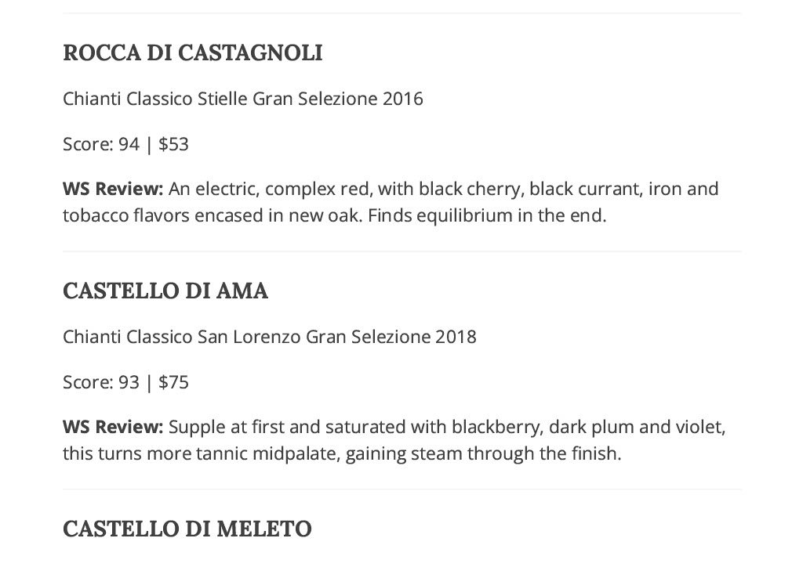Click the divider line above CASTELLO DI AMA
The height and width of the screenshot is (567, 803).
(402, 251)
